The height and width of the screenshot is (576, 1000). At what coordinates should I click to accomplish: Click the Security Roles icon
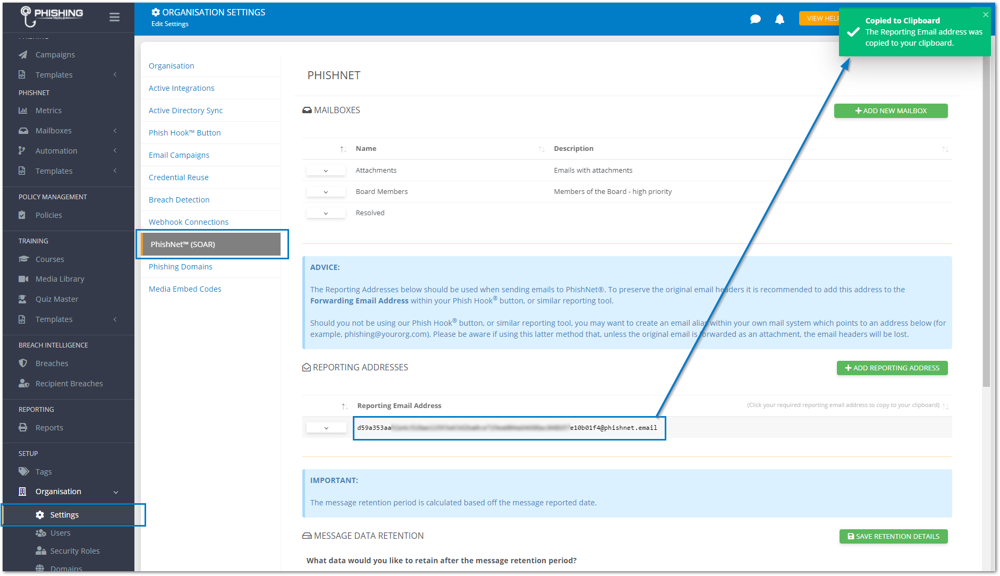41,551
